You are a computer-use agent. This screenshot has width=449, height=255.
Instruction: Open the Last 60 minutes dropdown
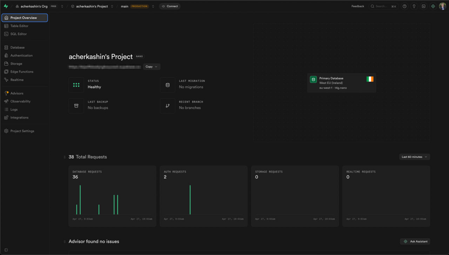(414, 157)
